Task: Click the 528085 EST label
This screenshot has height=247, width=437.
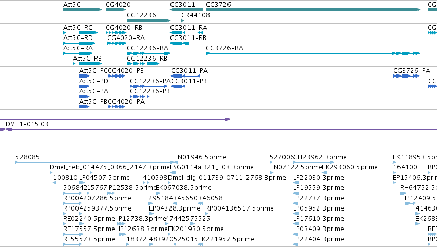Action: coord(28,157)
